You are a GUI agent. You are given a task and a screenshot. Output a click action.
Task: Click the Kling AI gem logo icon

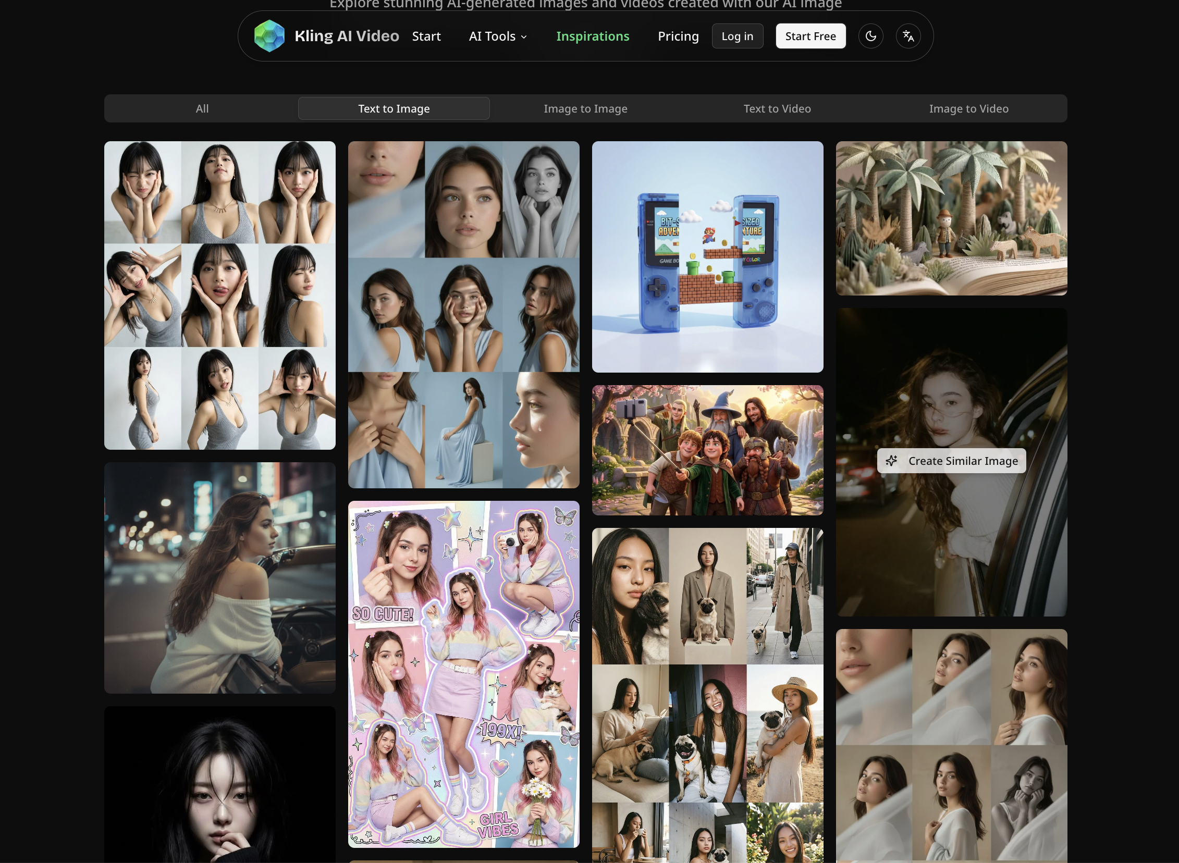coord(269,36)
